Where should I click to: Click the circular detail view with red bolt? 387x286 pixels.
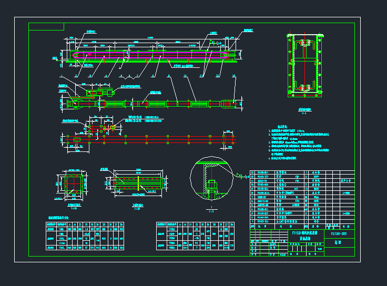coord(211,179)
